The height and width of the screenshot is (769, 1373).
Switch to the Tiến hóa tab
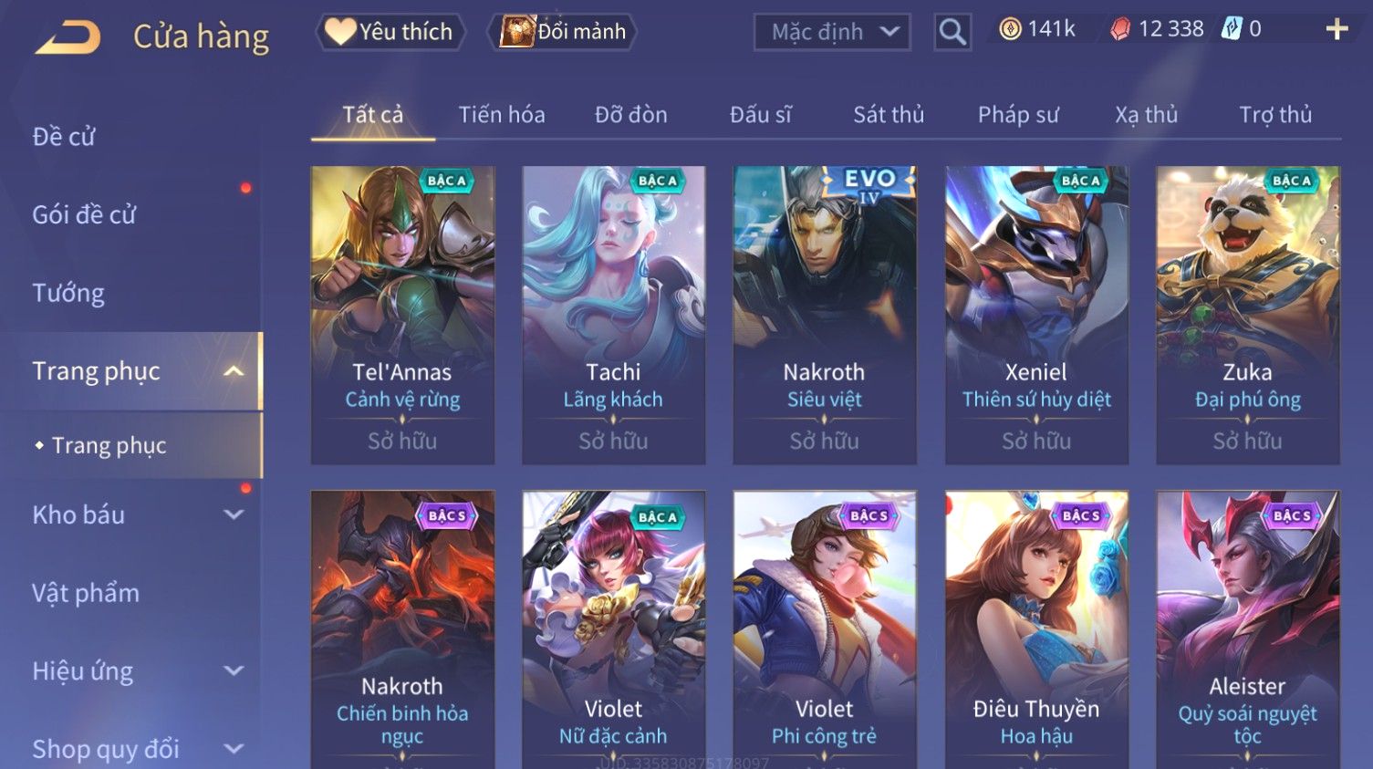pyautogui.click(x=502, y=115)
